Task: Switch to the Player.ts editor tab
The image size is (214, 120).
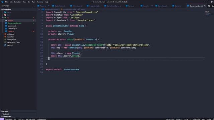Action: point(43,6)
